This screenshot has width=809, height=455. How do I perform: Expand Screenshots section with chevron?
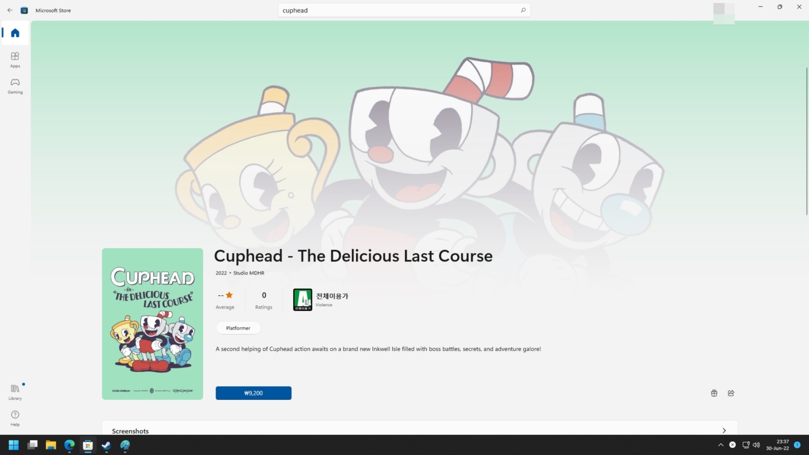724,431
